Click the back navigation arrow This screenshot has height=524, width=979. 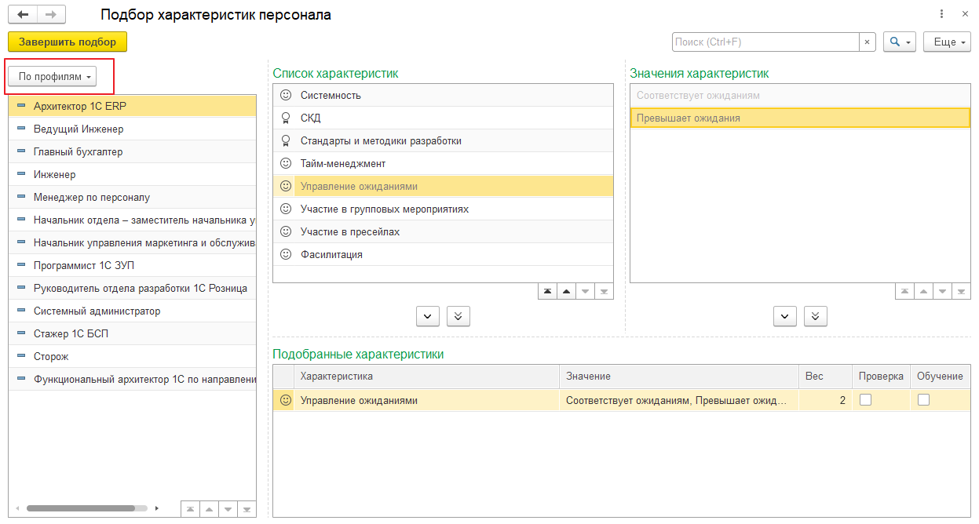[x=23, y=15]
